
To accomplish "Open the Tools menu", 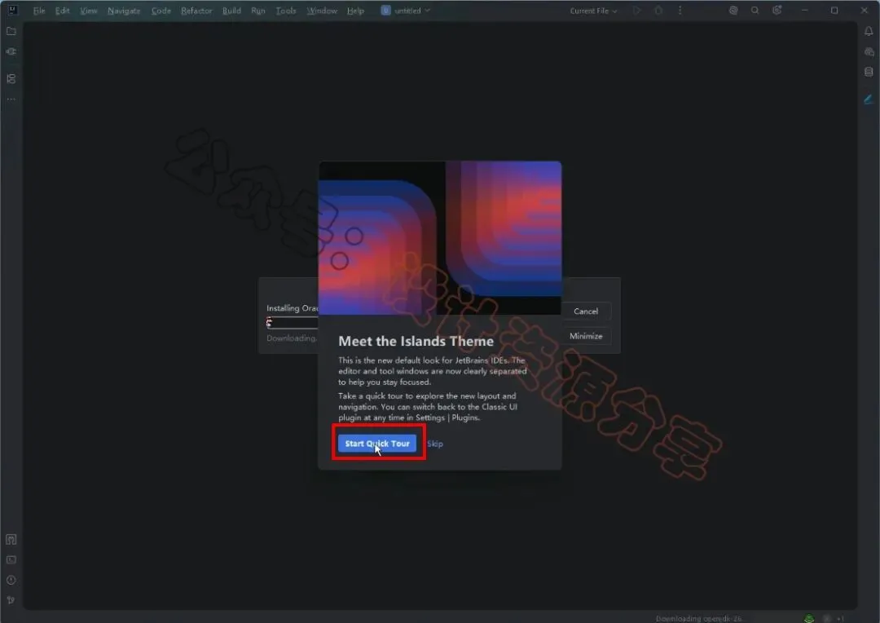I will point(286,11).
